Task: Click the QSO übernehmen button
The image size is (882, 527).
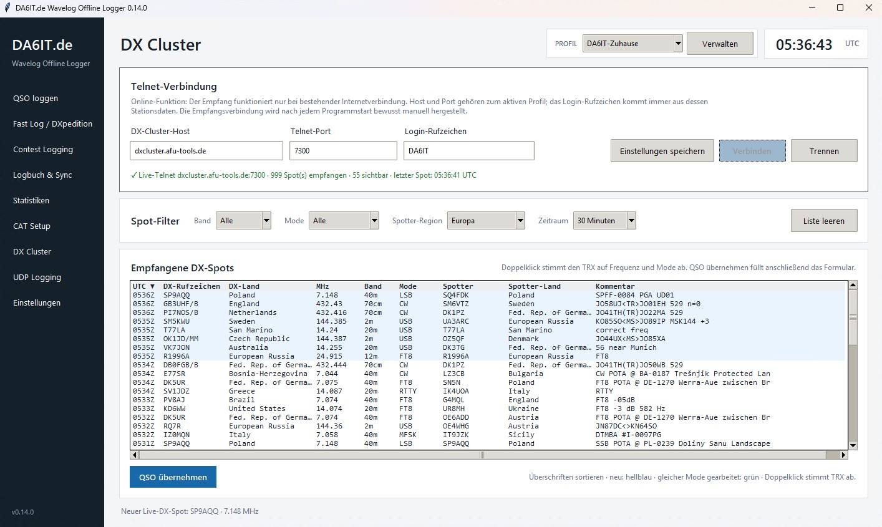Action: click(173, 477)
